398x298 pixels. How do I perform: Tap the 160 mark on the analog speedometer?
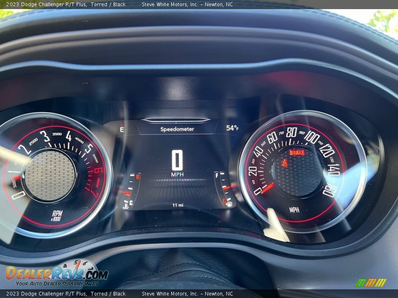tap(330, 190)
